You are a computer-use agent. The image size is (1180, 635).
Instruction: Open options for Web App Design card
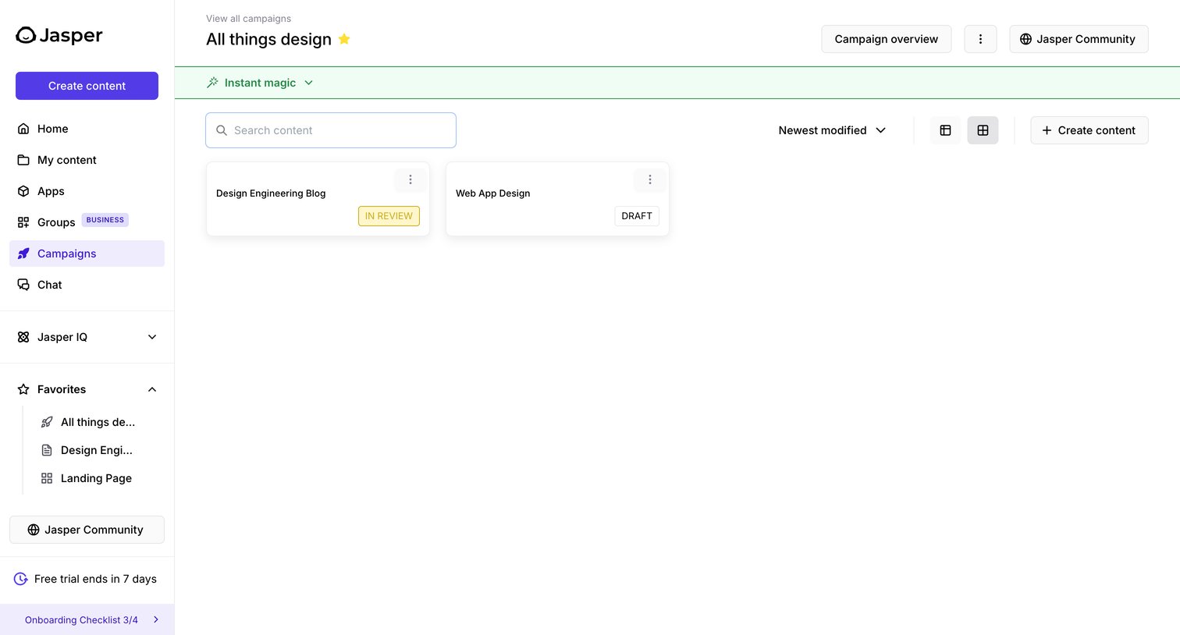coord(649,179)
